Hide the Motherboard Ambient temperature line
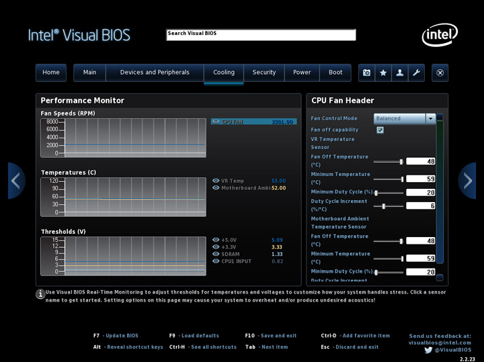484x362 pixels. pos(216,187)
